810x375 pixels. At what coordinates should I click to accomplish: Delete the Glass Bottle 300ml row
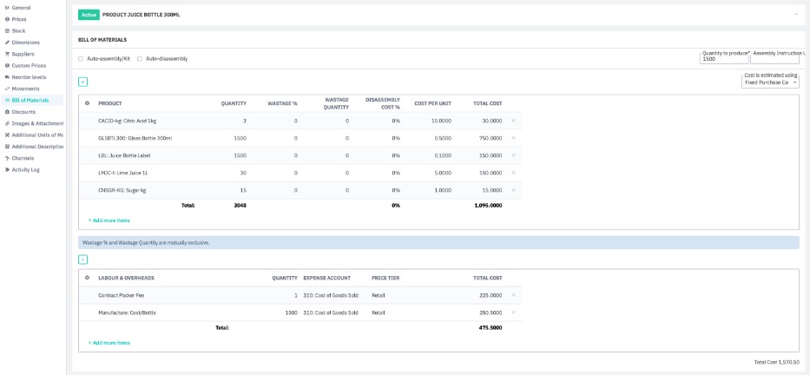(513, 138)
